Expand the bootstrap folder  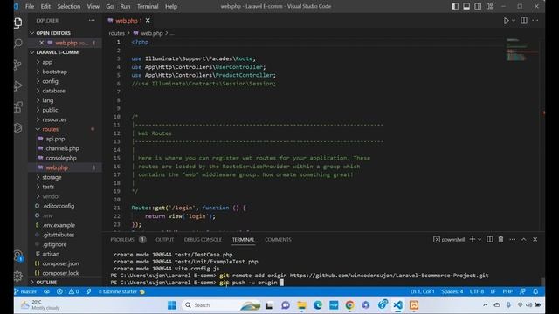click(54, 72)
